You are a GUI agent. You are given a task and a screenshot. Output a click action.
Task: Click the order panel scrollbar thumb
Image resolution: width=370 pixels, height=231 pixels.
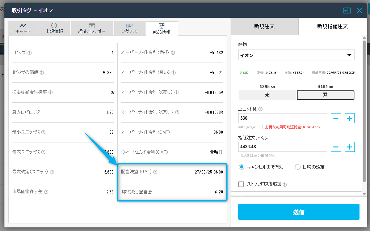pos(364,111)
